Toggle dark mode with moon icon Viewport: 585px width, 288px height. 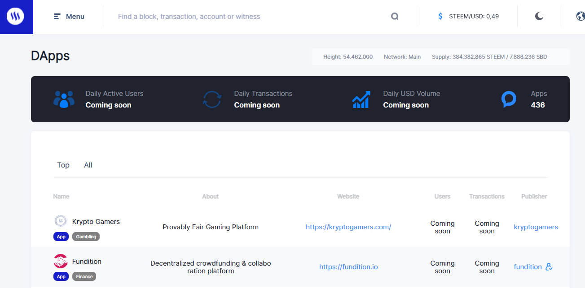(x=539, y=17)
